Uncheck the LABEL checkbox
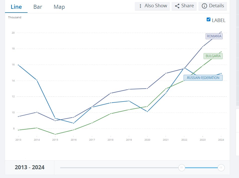 coord(208,20)
